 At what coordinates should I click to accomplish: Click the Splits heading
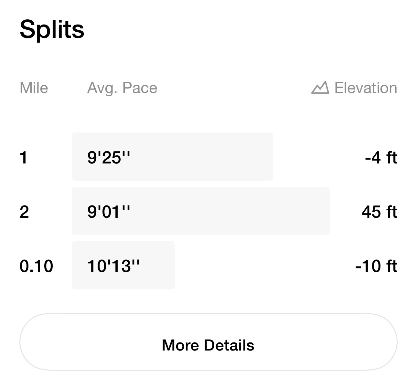tap(52, 29)
